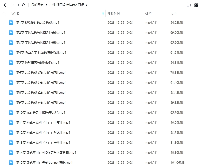
Task: Expand chevron after 卢帅-通用设计基础入门课 breadcrumb
Action: click(x=87, y=5)
